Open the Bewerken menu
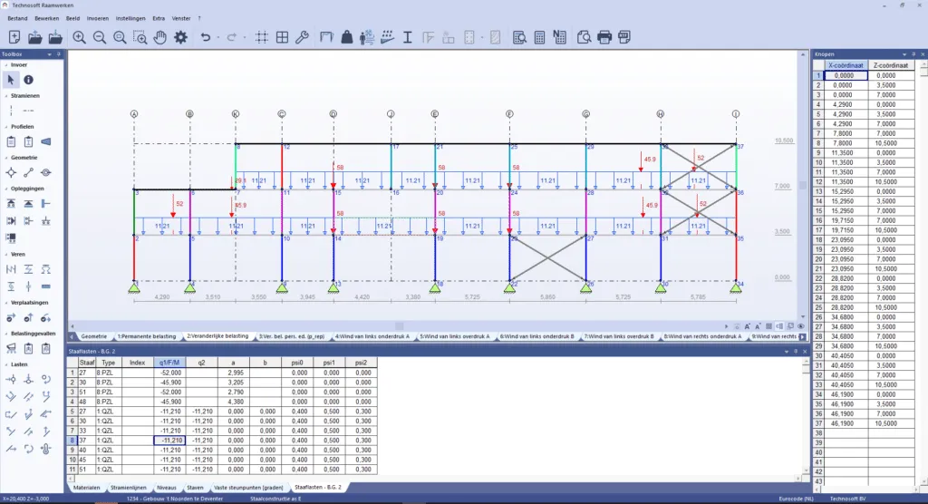The image size is (928, 504). 47,18
